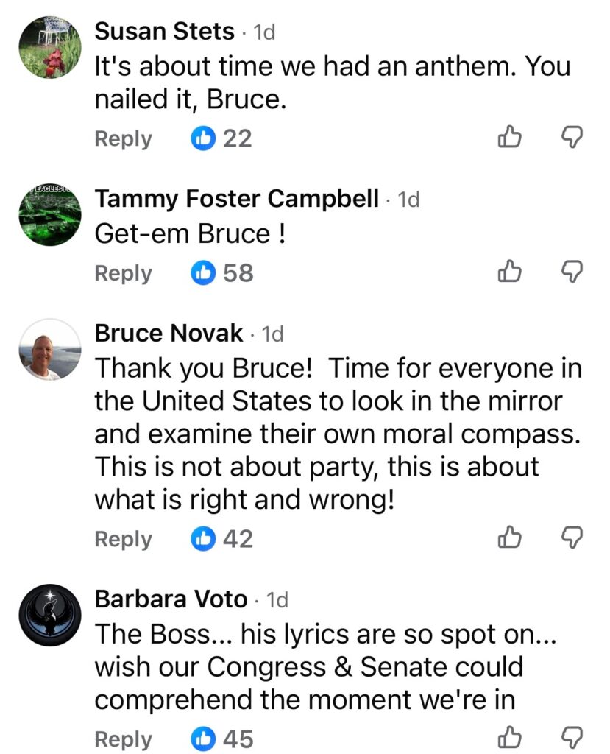Like Susan Stets' comment with thumbs up
The height and width of the screenshot is (754, 610).
point(510,137)
